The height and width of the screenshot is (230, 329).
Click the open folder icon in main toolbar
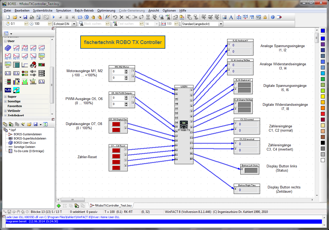point(15,17)
